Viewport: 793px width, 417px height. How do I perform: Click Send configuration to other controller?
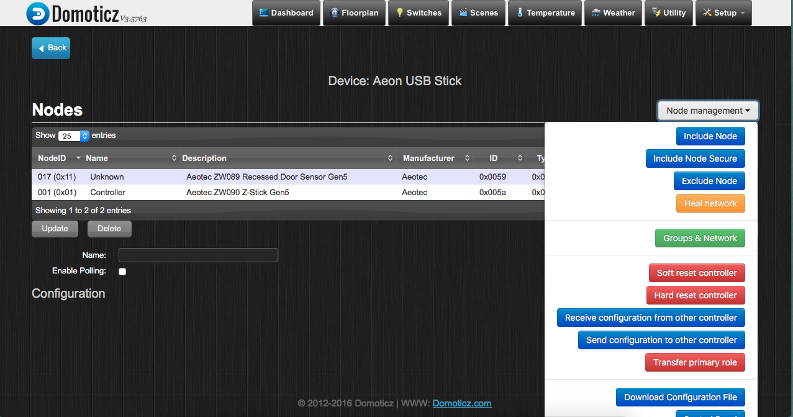[661, 340]
